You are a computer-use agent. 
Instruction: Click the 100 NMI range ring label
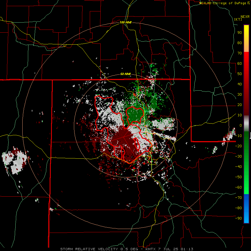126,22
